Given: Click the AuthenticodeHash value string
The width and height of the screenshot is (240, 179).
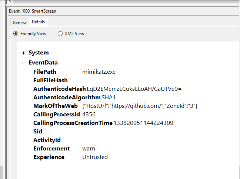Looking at the screenshot, I should (x=134, y=89).
